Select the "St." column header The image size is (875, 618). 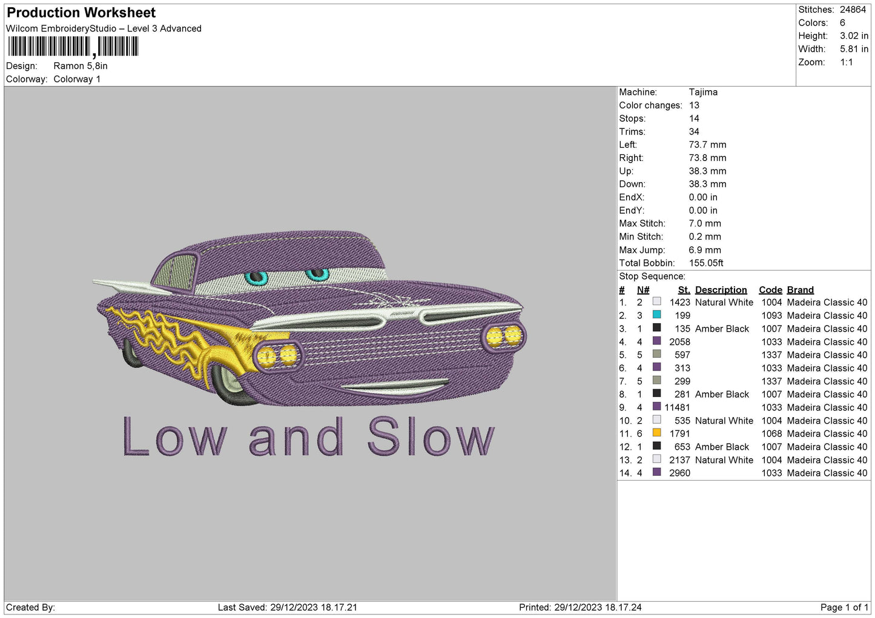[x=684, y=290]
